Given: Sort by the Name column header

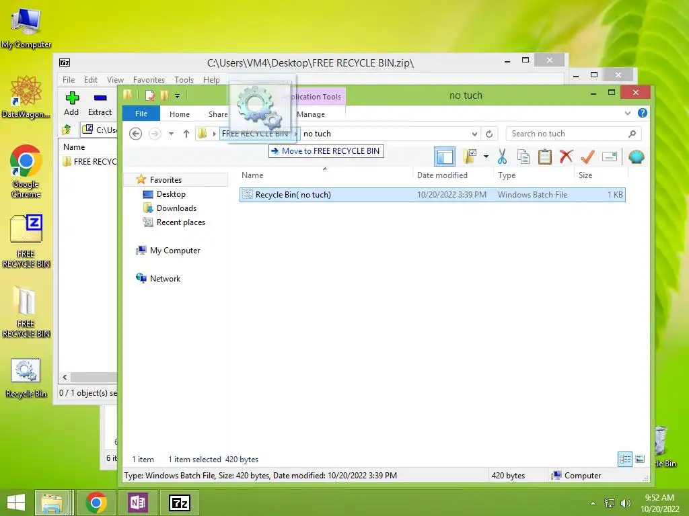Looking at the screenshot, I should point(252,175).
